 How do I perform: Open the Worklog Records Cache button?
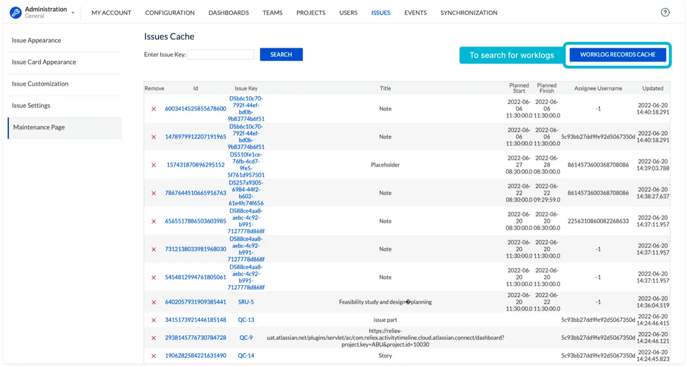coord(617,55)
